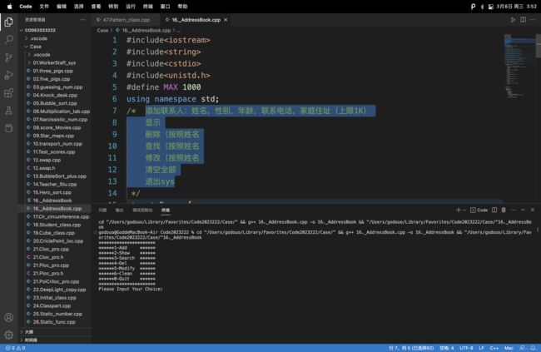Create a new terminal with plus icon

459,210
